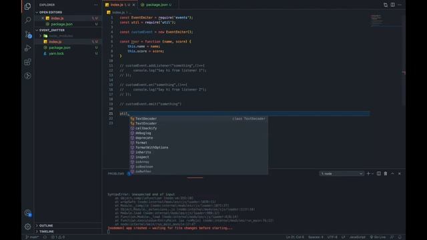
Task: Open the notifications bell in status bar
Action: pos(400,237)
